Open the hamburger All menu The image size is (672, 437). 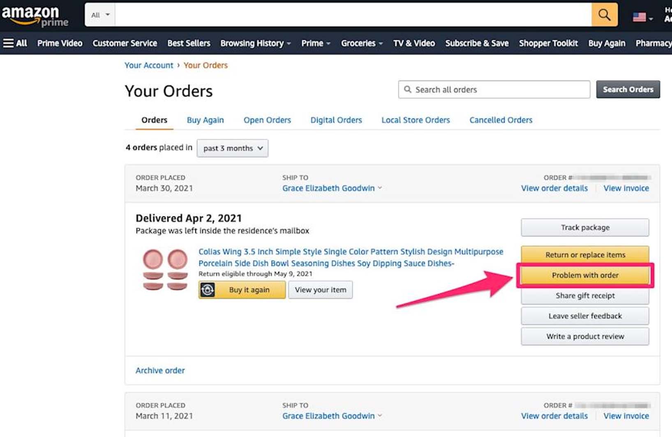[x=15, y=43]
